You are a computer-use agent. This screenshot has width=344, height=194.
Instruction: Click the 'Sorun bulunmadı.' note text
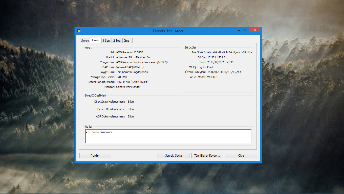click(102, 132)
